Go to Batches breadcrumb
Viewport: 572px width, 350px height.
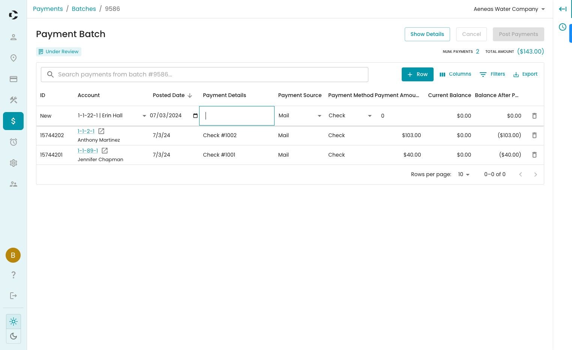pos(84,9)
